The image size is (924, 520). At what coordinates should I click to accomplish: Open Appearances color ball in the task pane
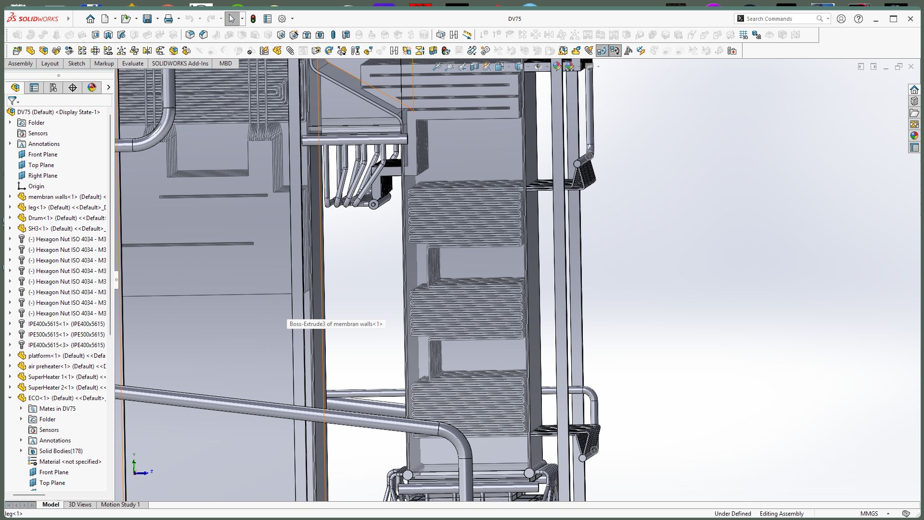click(914, 136)
